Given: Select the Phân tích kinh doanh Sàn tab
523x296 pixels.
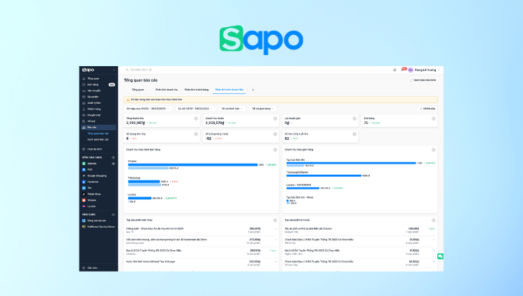Looking at the screenshot, I should pos(229,90).
